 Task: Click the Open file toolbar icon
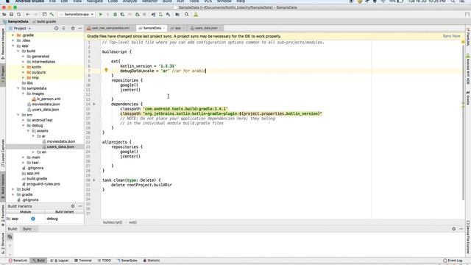pyautogui.click(x=4, y=14)
